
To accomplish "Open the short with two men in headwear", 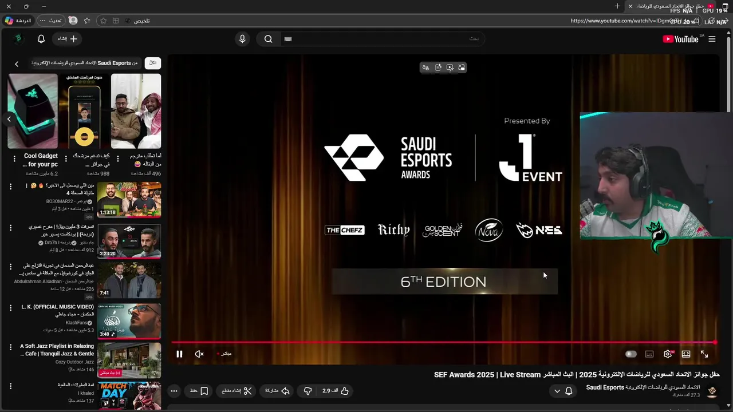I will click(136, 111).
